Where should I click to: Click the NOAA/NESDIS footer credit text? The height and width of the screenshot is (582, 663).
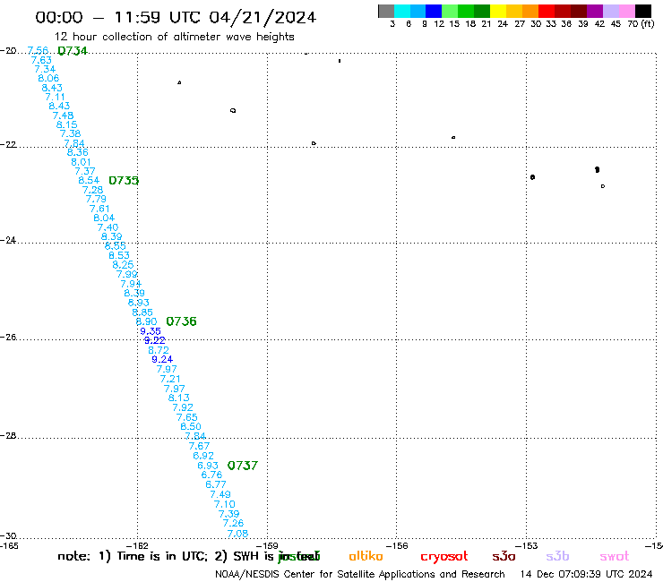coord(360,574)
